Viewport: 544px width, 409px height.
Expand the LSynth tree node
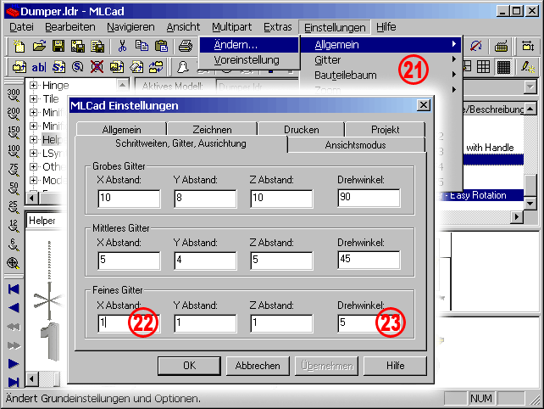[33, 153]
